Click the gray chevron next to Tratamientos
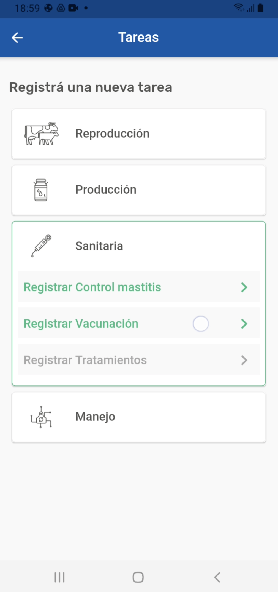The image size is (278, 592). (x=244, y=360)
